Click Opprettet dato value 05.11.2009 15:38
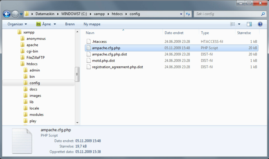 (88, 152)
